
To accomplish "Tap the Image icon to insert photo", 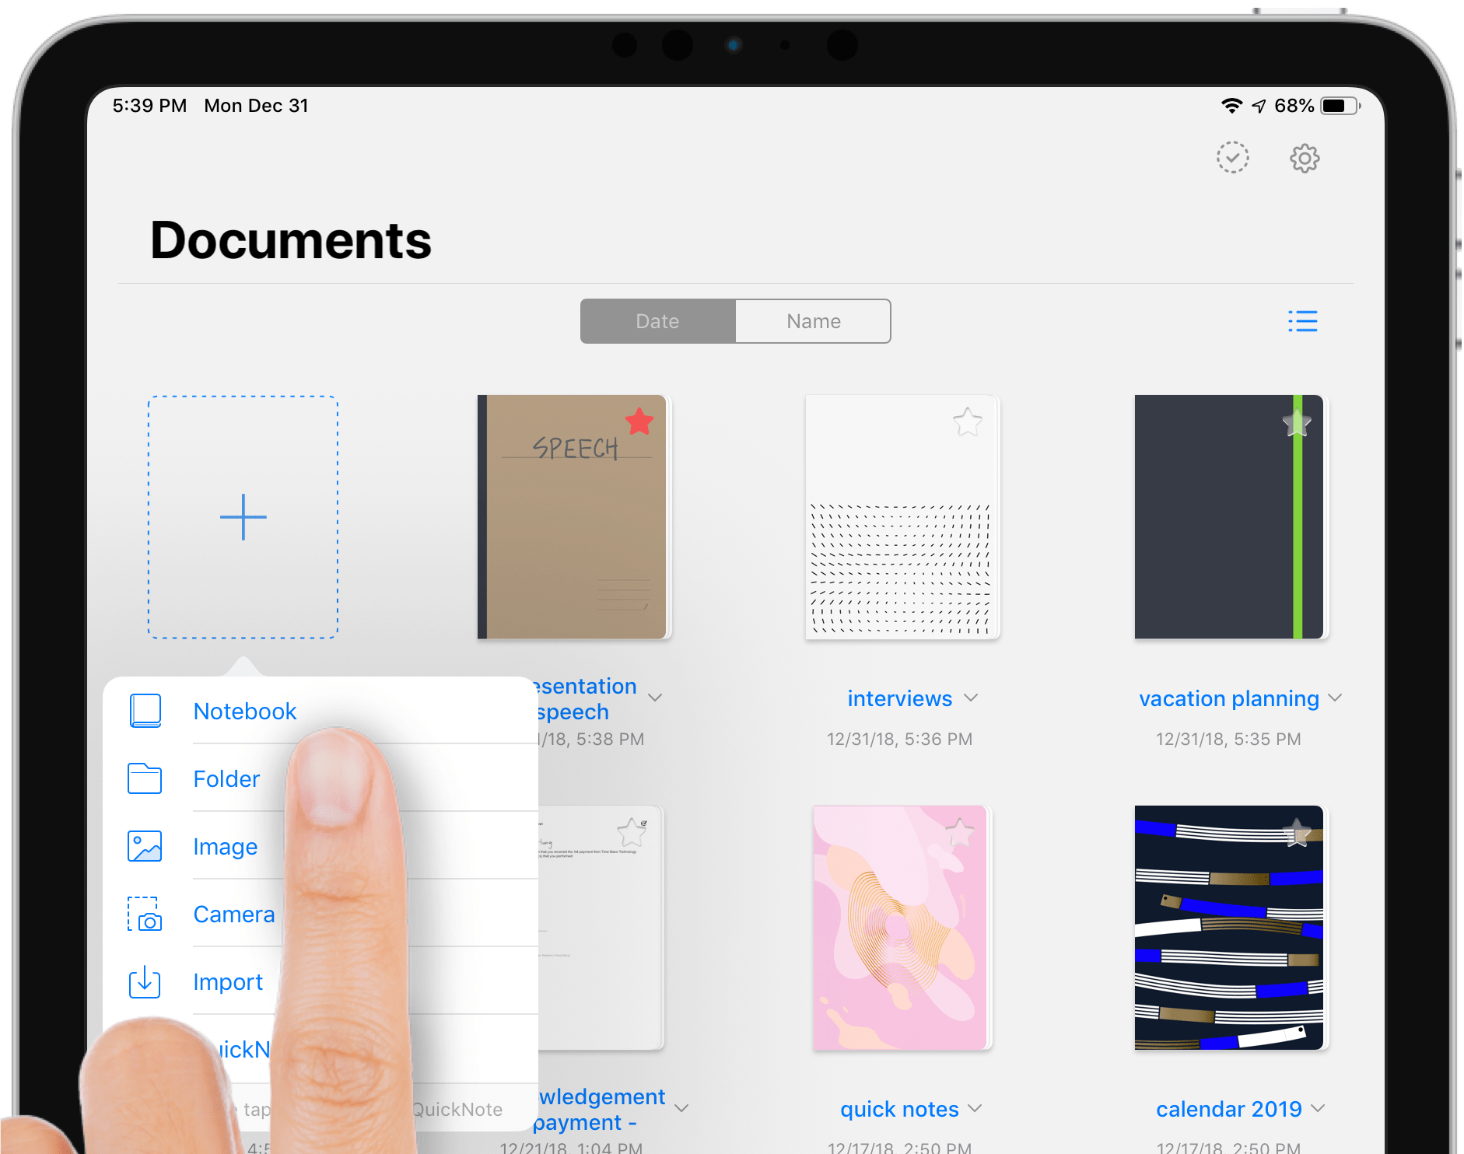I will coord(144,846).
